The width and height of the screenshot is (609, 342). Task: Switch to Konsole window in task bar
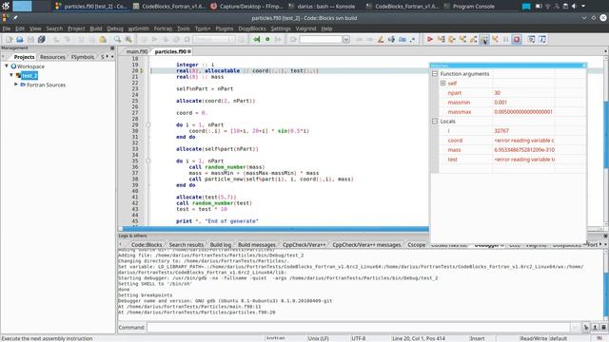322,7
